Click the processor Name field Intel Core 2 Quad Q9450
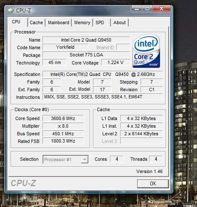This screenshot has height=207, width=197. (86, 40)
